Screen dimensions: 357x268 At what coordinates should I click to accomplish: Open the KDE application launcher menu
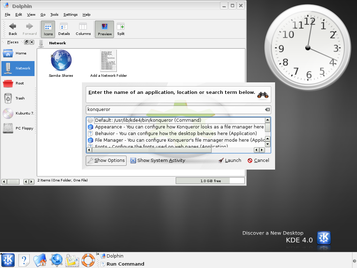coord(8,260)
